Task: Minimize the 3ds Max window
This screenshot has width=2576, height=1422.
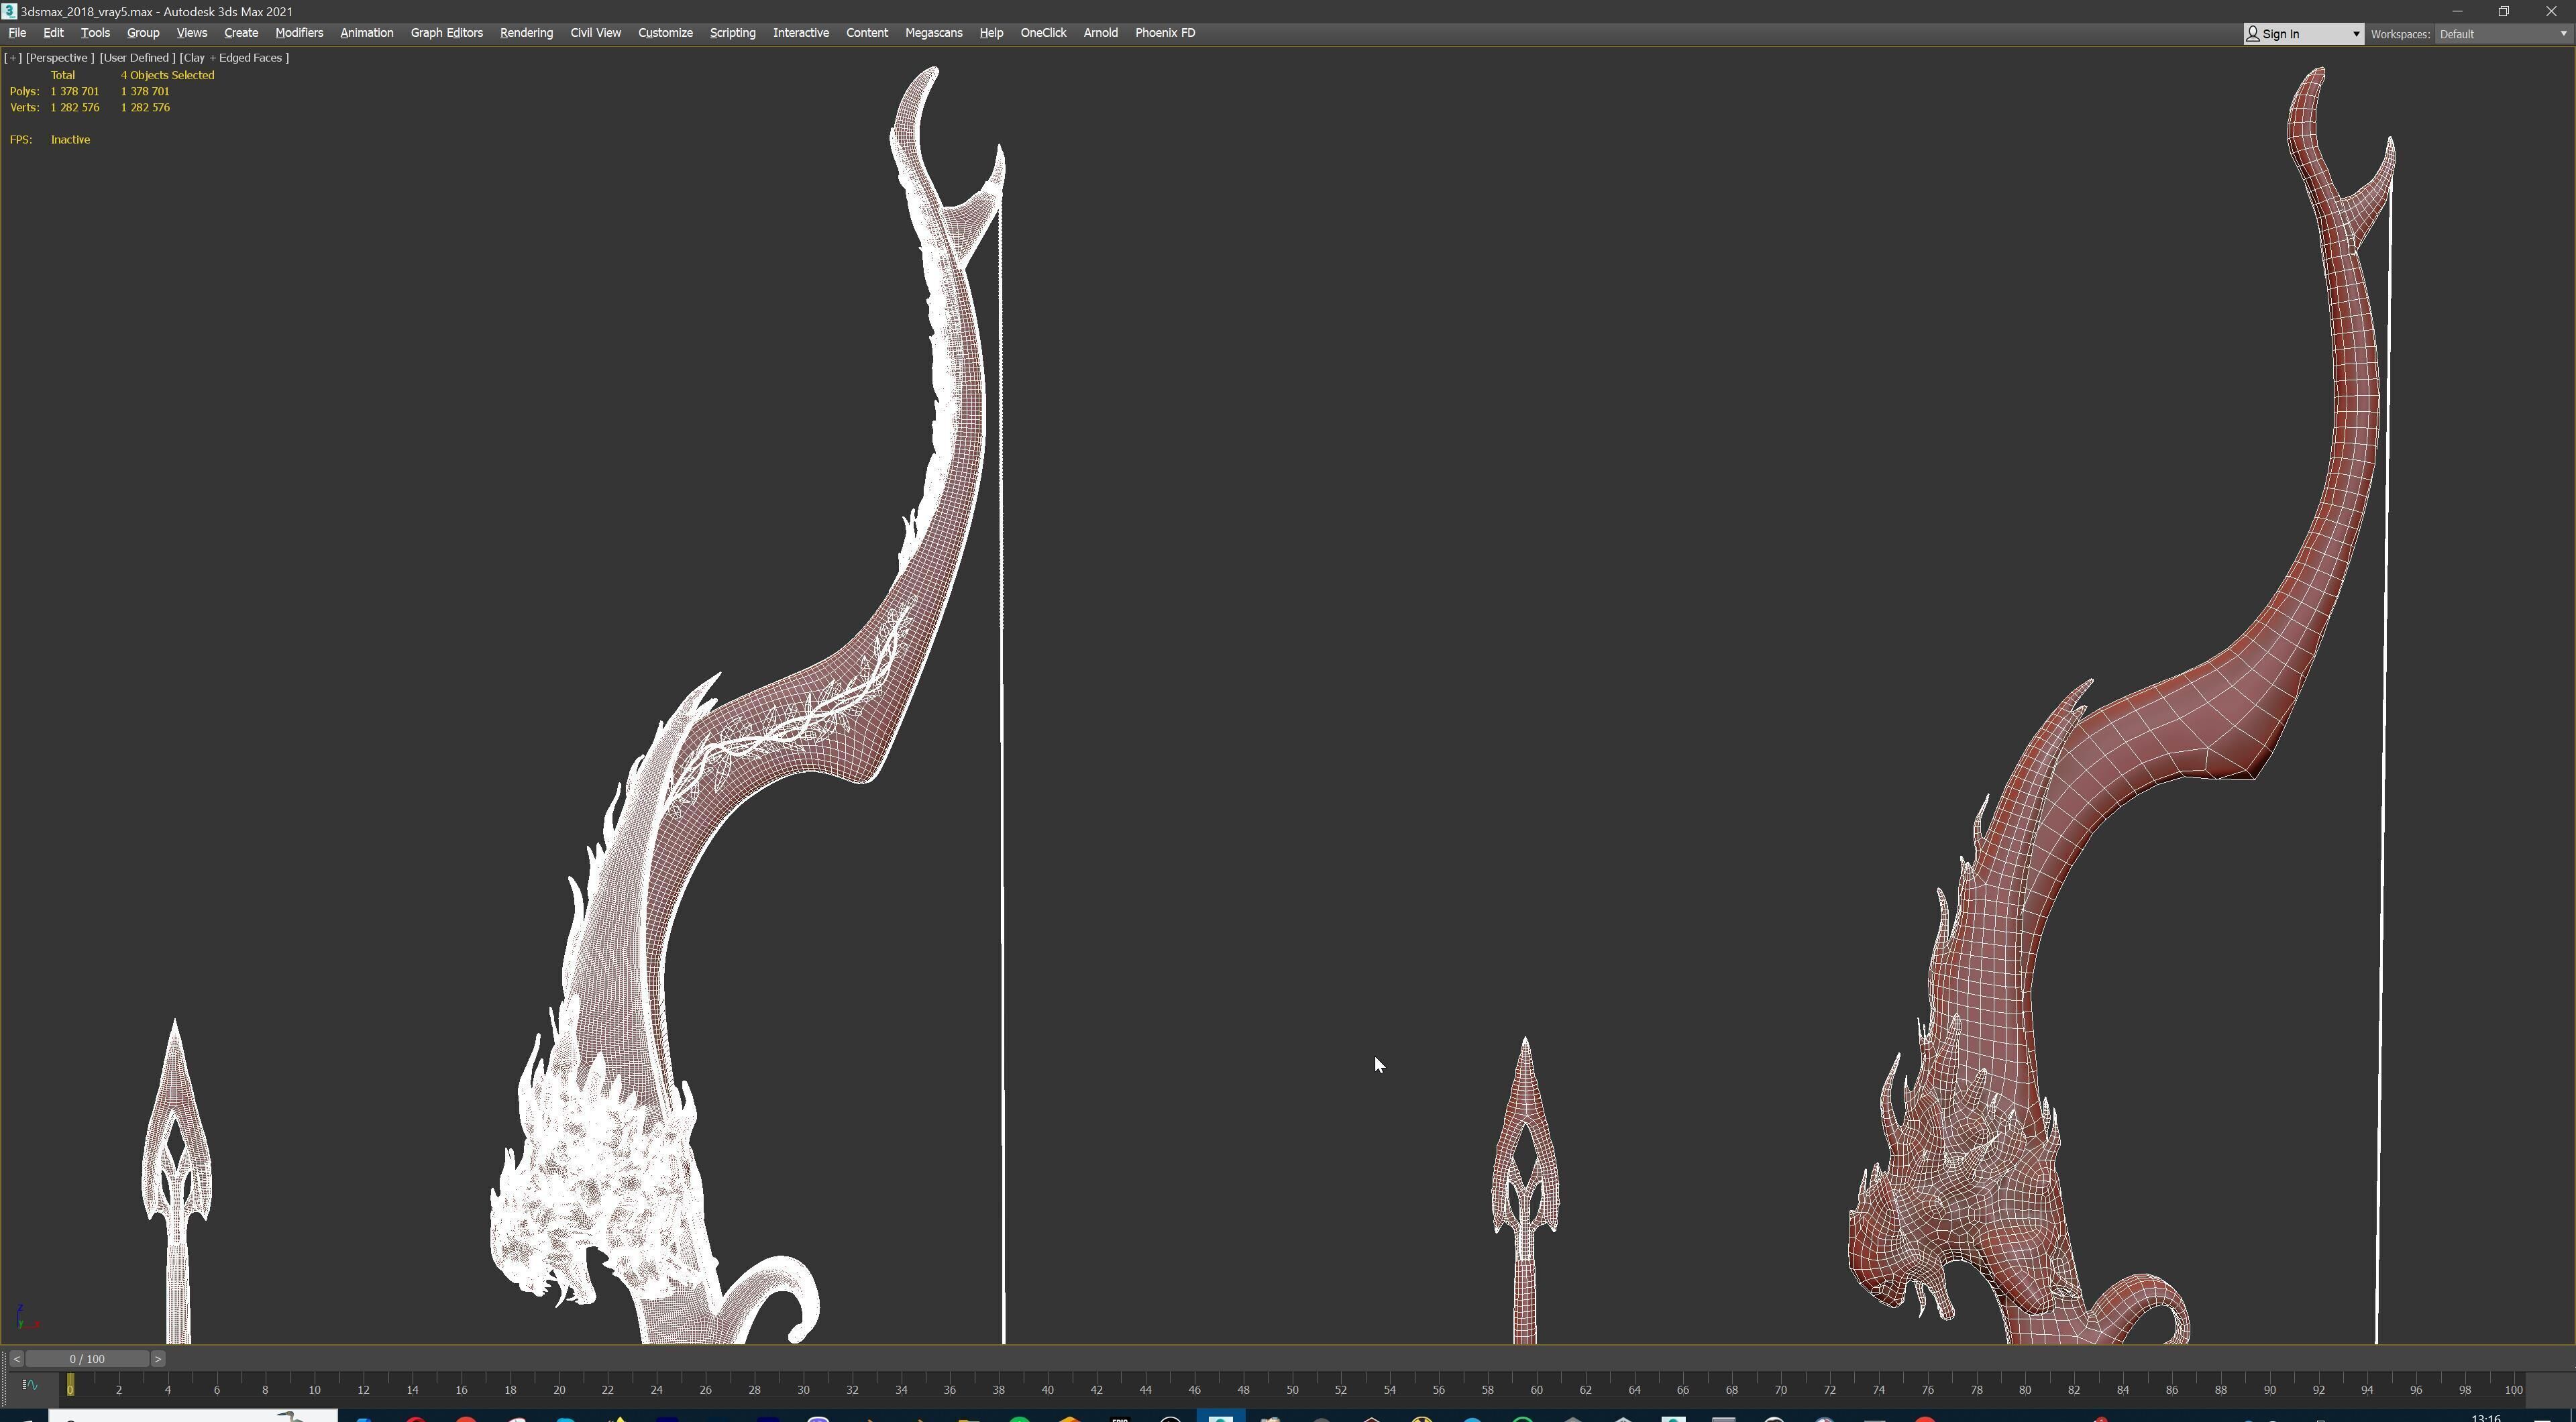Action: click(2457, 11)
